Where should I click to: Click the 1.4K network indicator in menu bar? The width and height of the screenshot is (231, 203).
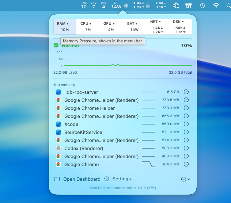139,5
